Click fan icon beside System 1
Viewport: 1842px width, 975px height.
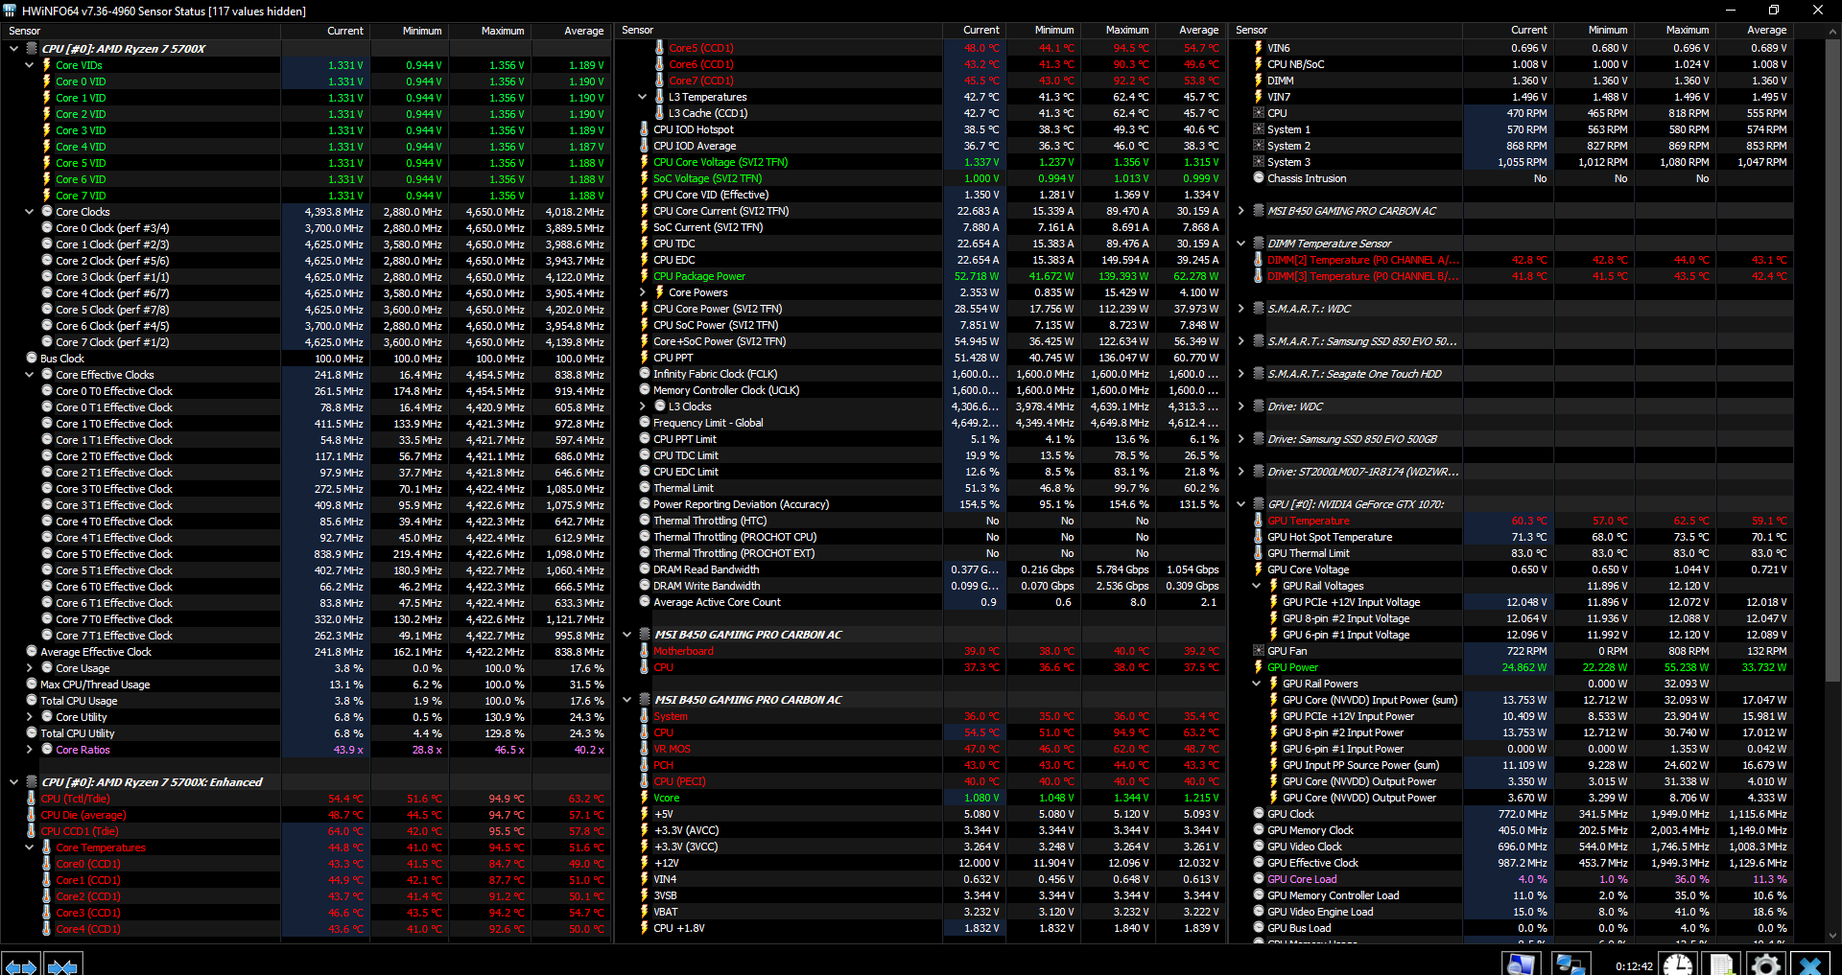pos(1259,129)
